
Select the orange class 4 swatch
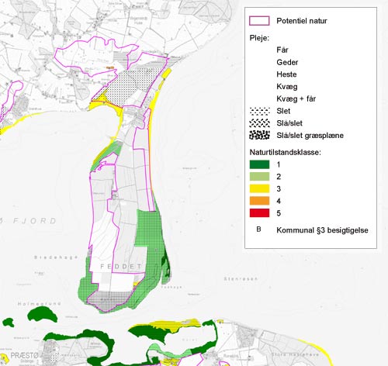point(259,201)
